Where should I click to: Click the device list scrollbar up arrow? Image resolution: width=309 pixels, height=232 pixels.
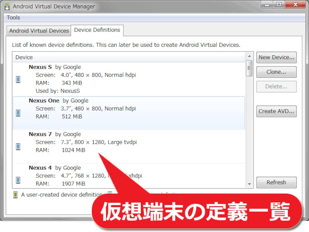click(250, 57)
